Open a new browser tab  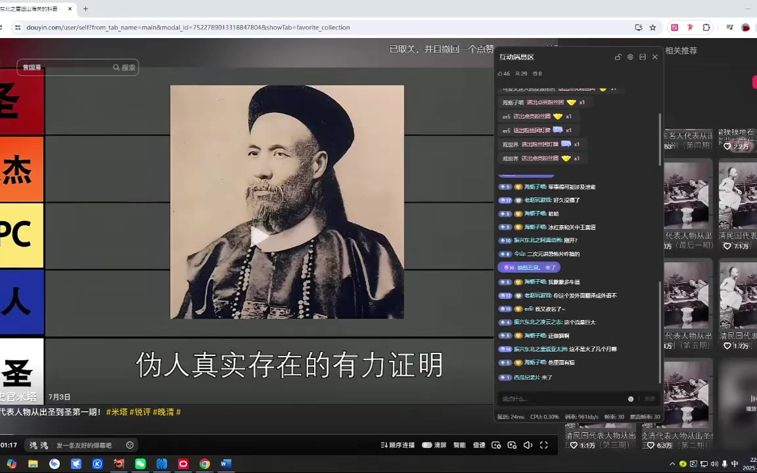pyautogui.click(x=85, y=9)
